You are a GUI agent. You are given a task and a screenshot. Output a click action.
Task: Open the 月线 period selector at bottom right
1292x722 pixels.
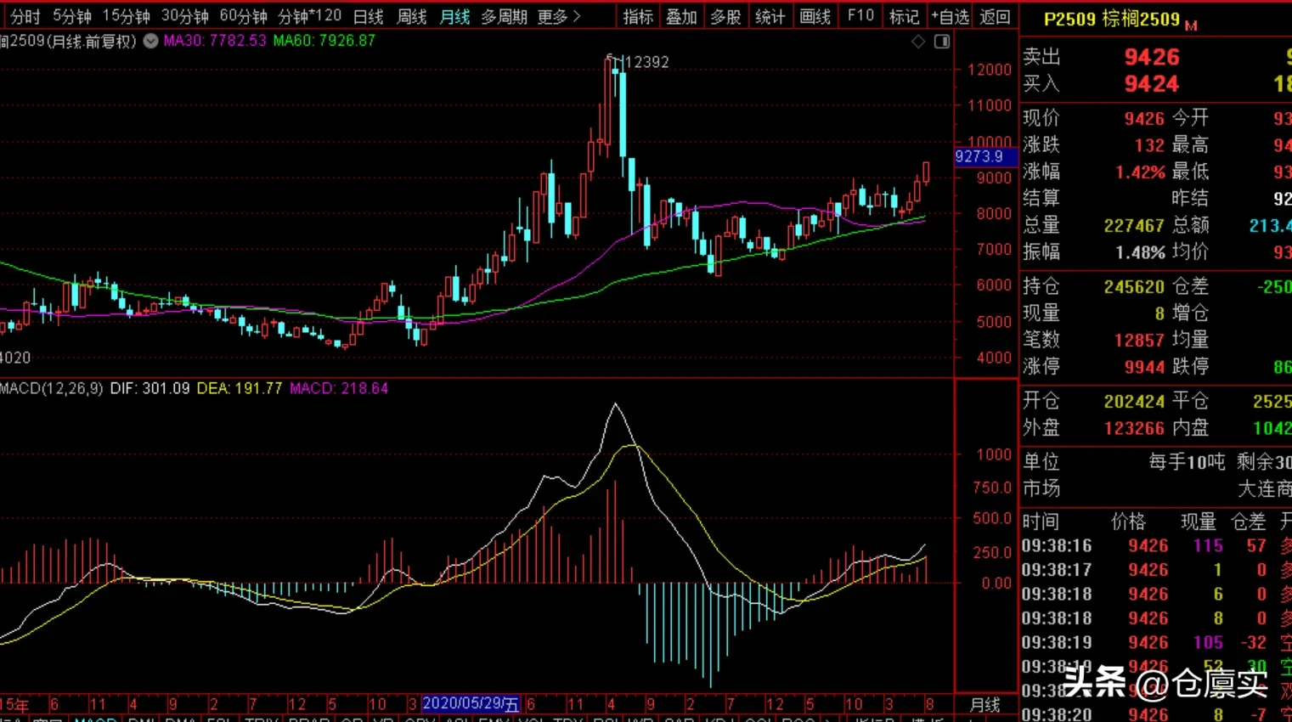[985, 704]
